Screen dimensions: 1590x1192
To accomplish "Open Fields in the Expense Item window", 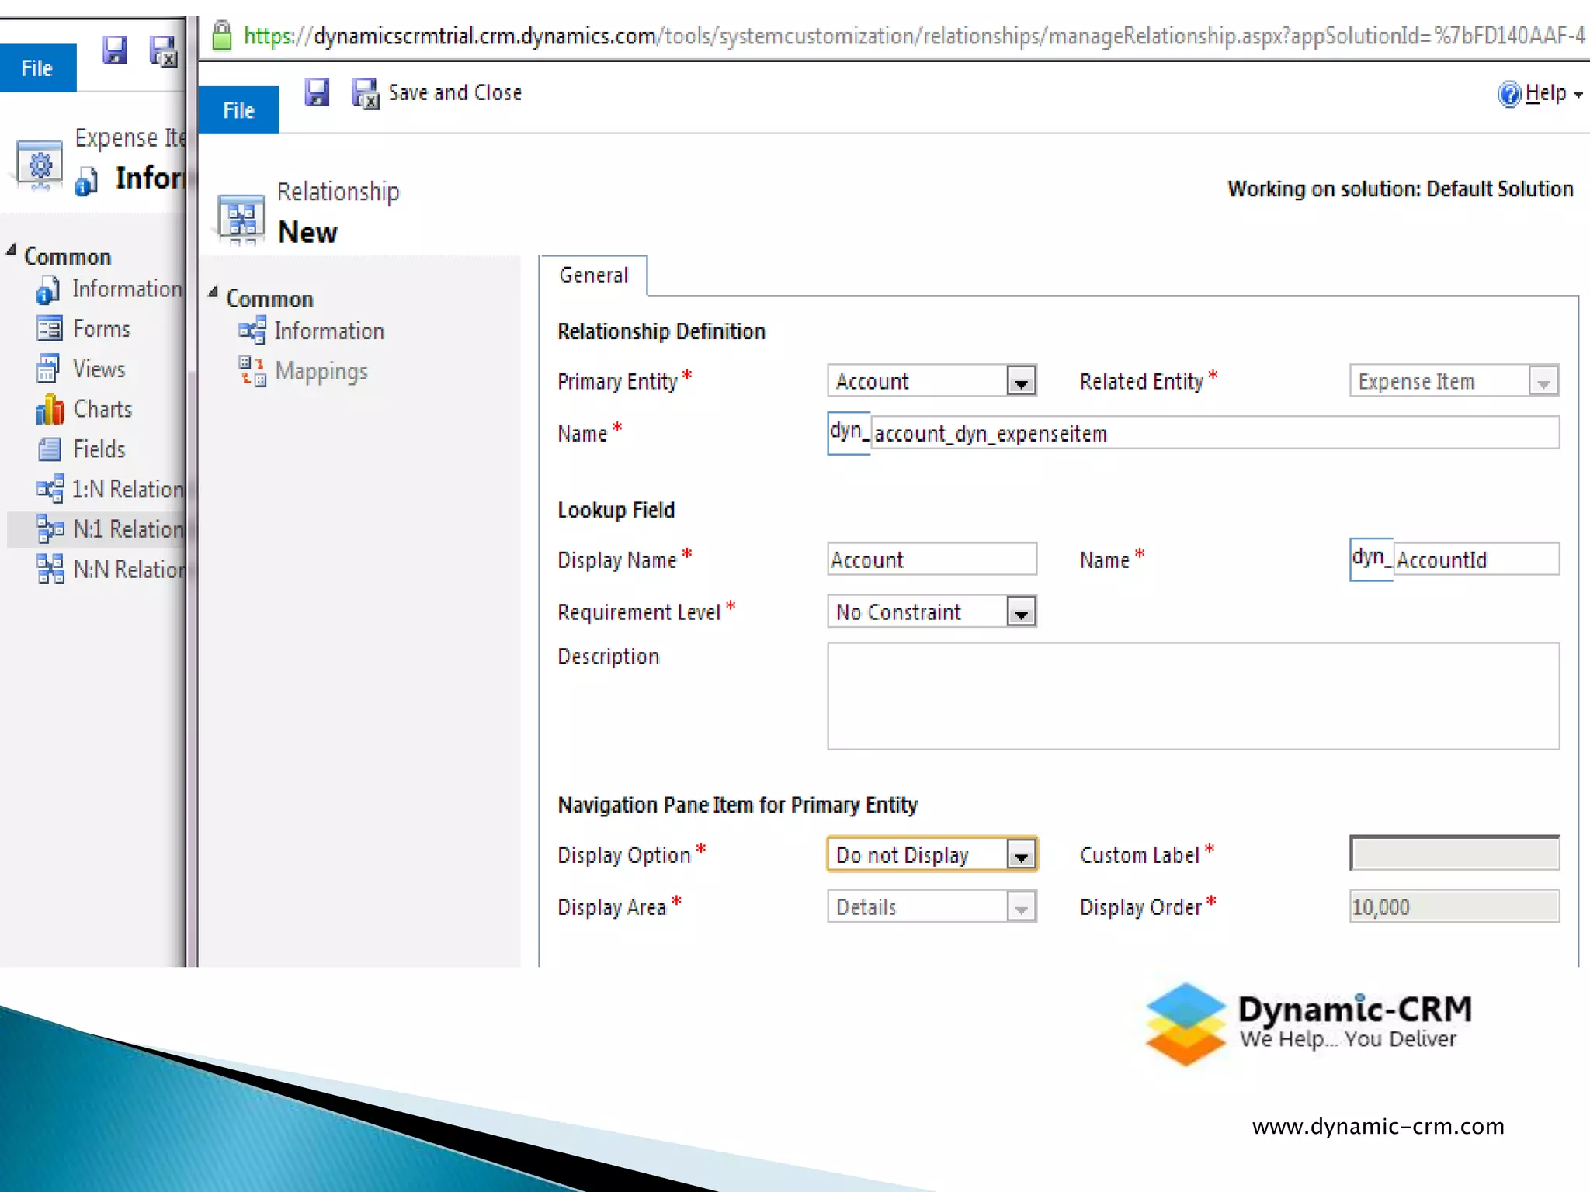I will point(99,449).
